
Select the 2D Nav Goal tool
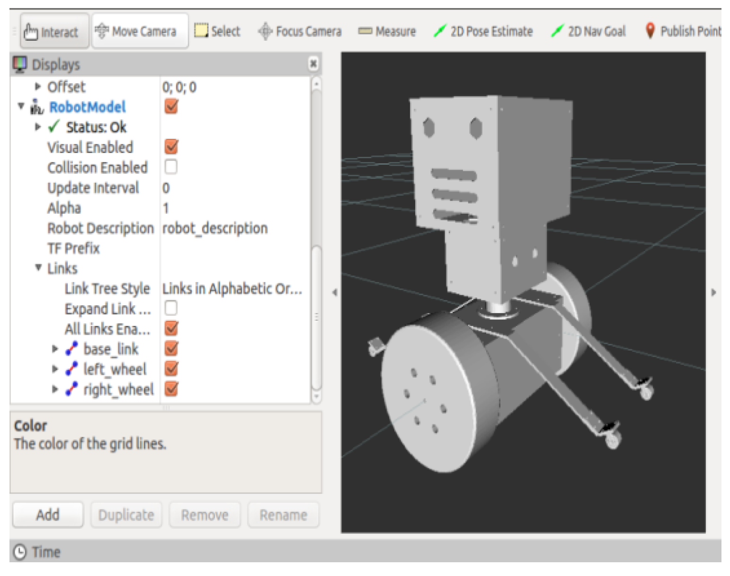(588, 32)
